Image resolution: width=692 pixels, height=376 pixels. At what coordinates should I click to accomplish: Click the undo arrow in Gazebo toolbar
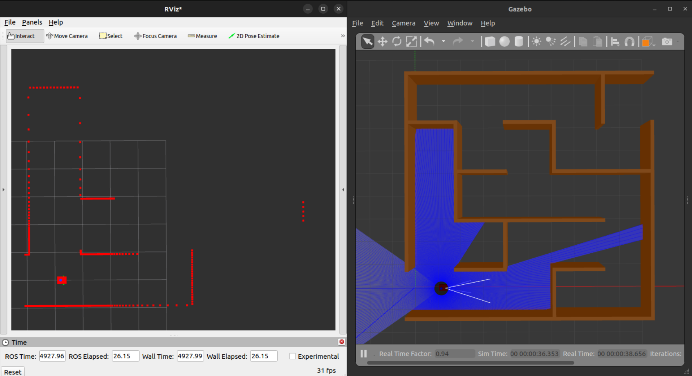click(429, 41)
